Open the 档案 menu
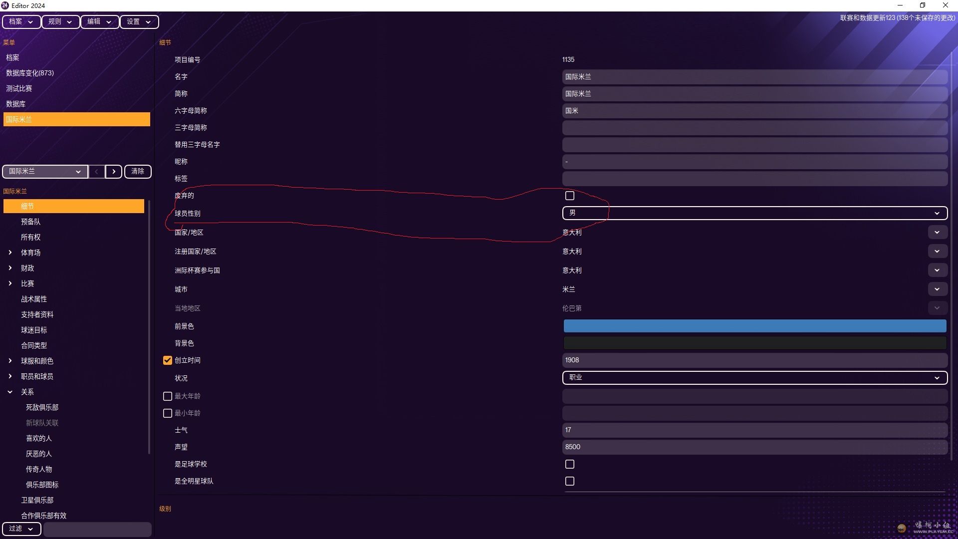This screenshot has height=539, width=958. point(21,22)
